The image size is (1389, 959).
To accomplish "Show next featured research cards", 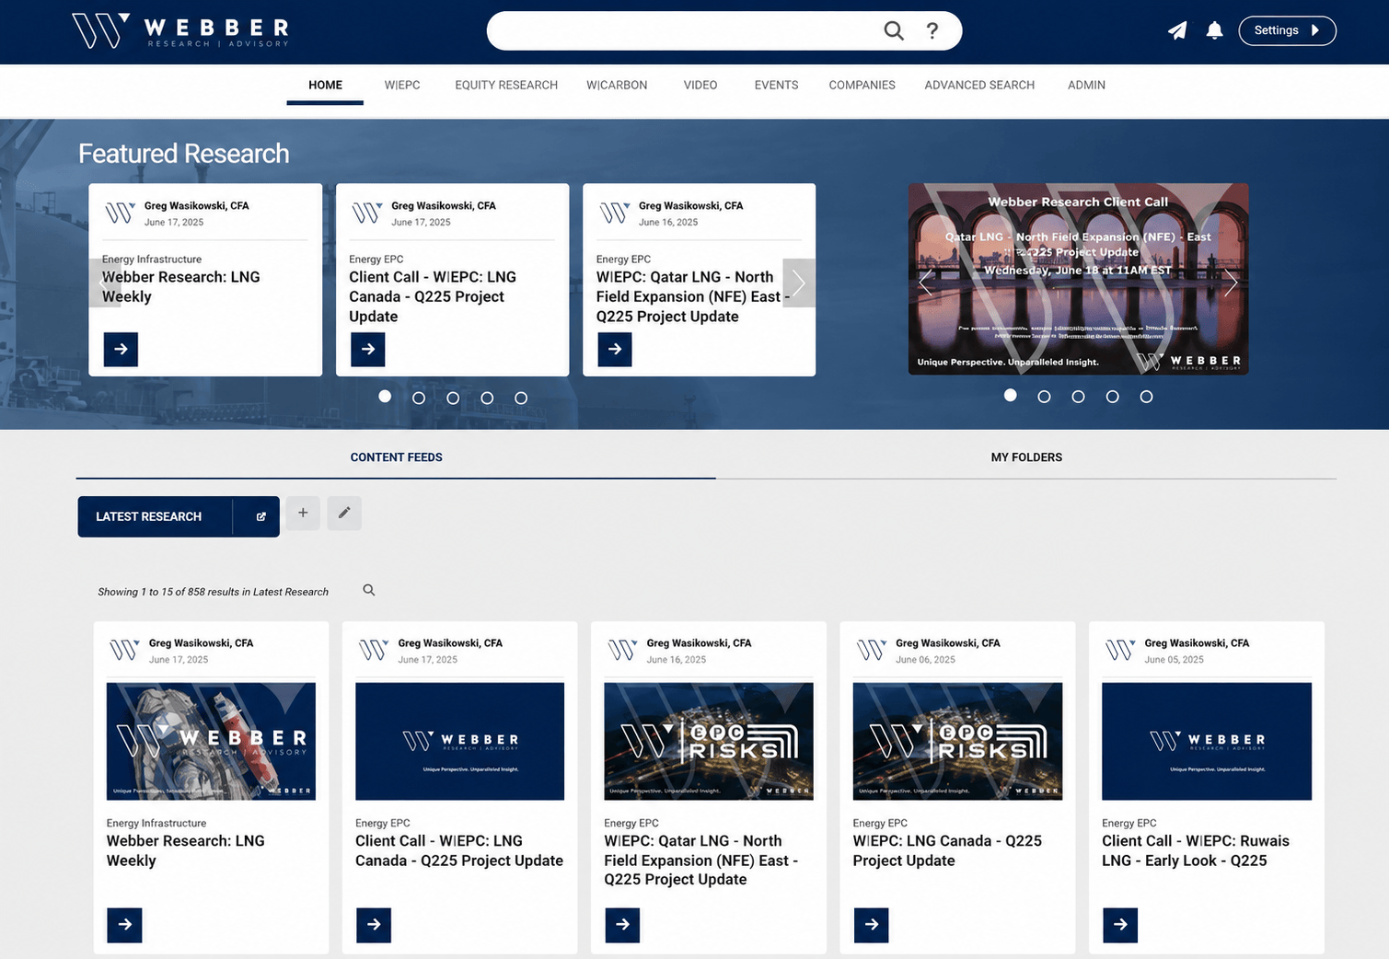I will [799, 283].
